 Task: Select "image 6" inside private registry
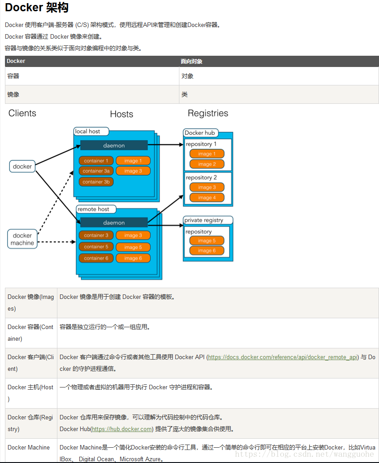(x=207, y=251)
